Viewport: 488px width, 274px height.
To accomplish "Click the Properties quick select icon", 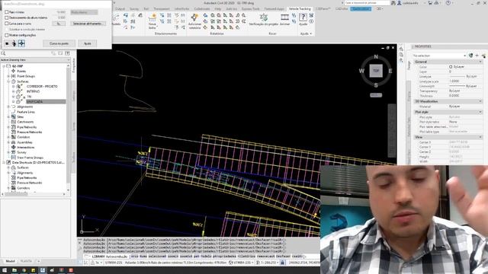I will coord(483,56).
